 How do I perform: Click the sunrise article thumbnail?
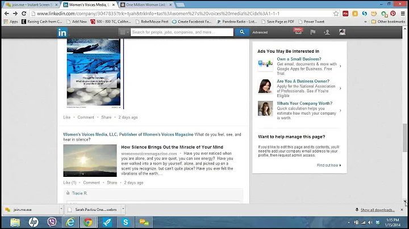[90, 160]
